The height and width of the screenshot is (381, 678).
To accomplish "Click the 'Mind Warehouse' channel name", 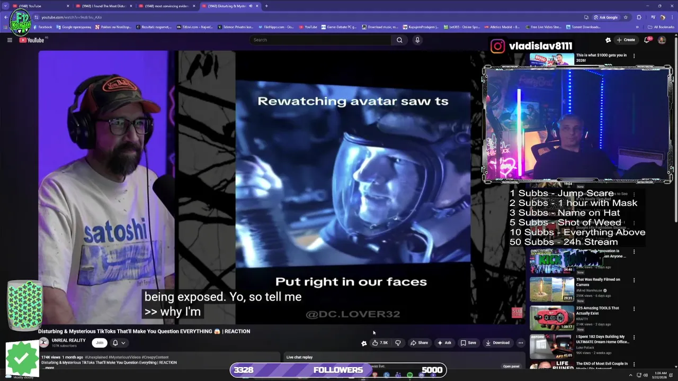I will [x=590, y=291].
